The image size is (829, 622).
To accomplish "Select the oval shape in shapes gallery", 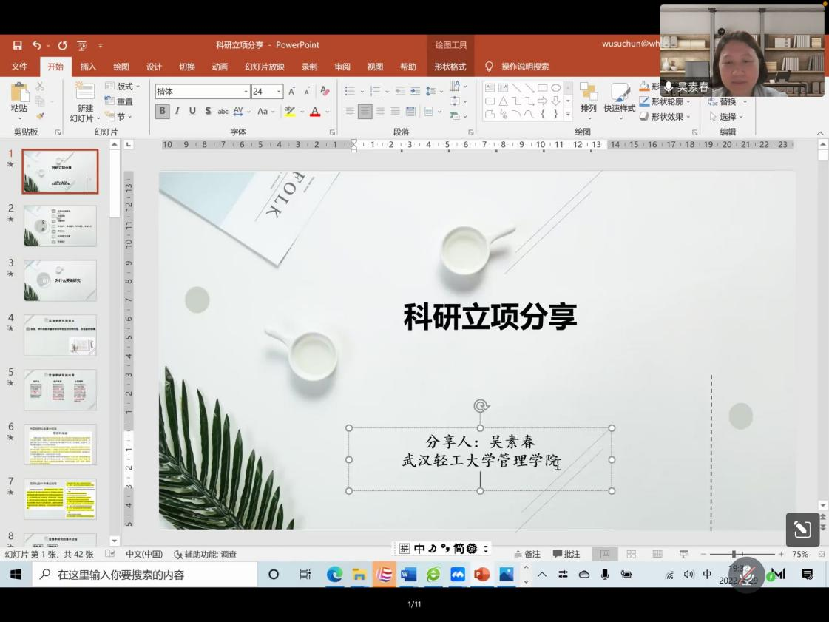I will [x=555, y=87].
